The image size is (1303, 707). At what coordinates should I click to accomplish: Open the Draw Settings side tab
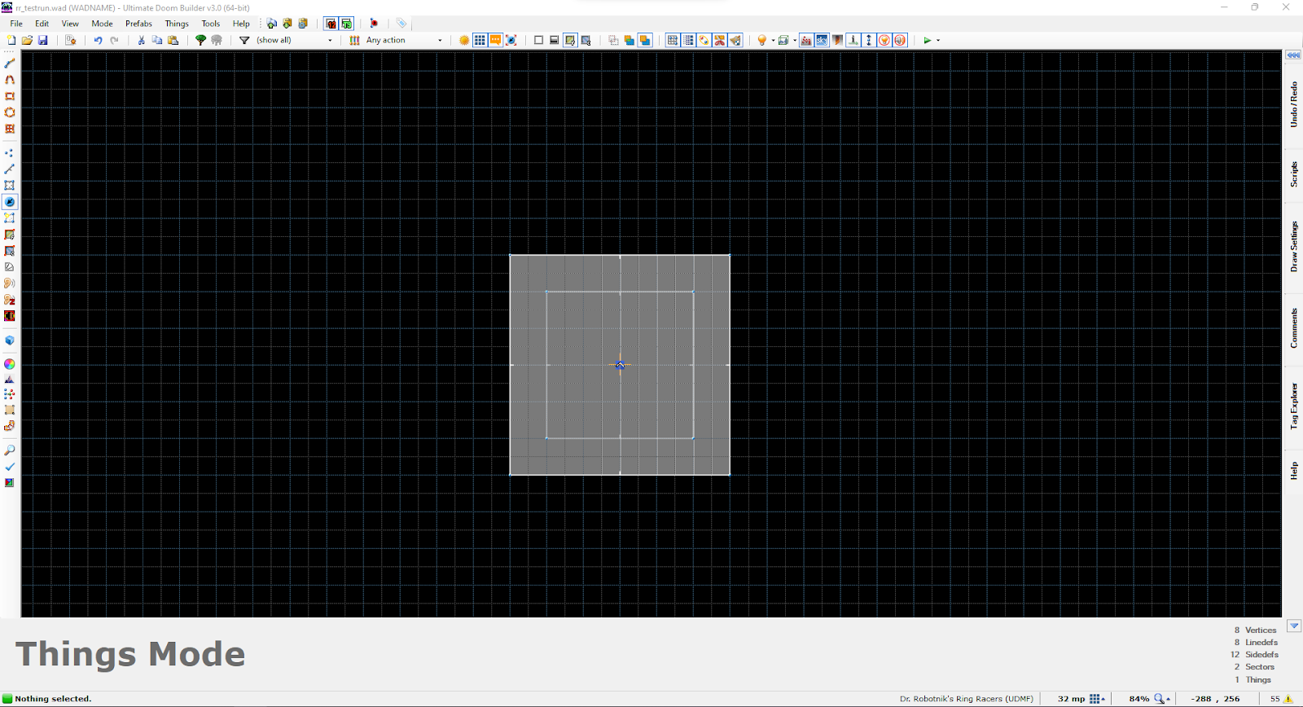[x=1293, y=247]
